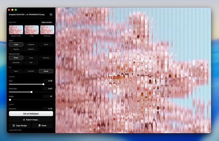Close the window with the red button
The image size is (219, 141).
point(9,10)
